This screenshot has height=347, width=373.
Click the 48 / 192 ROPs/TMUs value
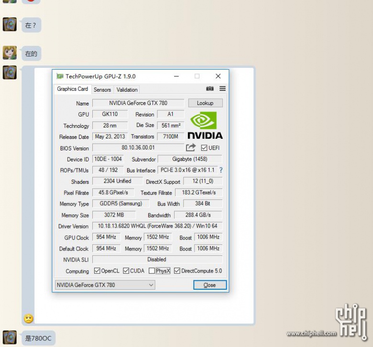pos(108,170)
